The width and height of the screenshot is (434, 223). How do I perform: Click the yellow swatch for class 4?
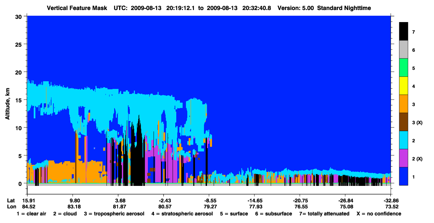(x=403, y=86)
